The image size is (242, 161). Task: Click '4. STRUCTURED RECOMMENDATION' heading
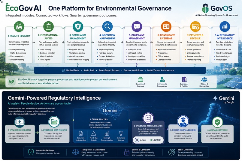click(148, 126)
